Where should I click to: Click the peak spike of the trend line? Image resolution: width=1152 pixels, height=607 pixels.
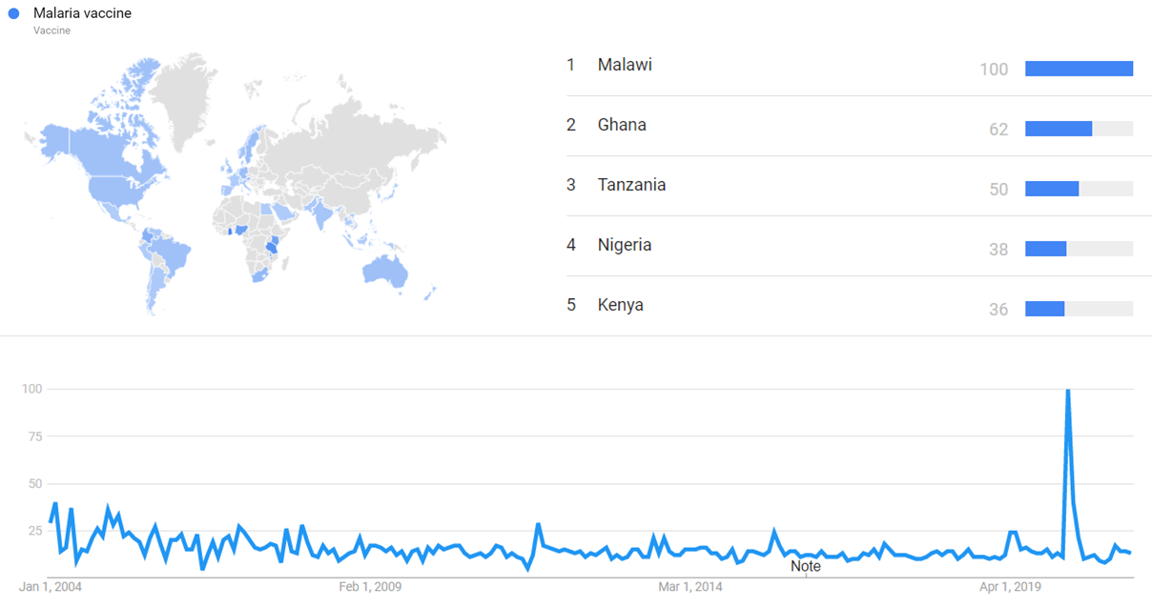pyautogui.click(x=1067, y=391)
